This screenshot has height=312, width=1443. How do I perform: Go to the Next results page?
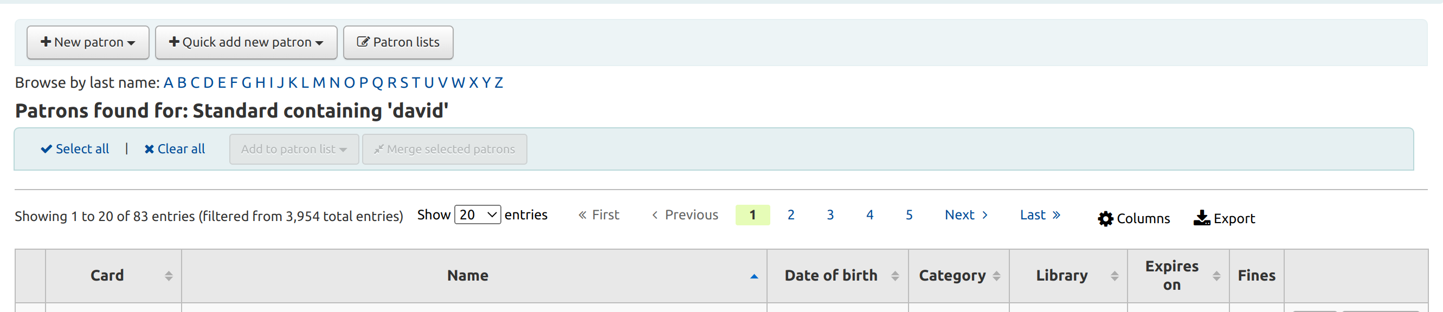966,214
